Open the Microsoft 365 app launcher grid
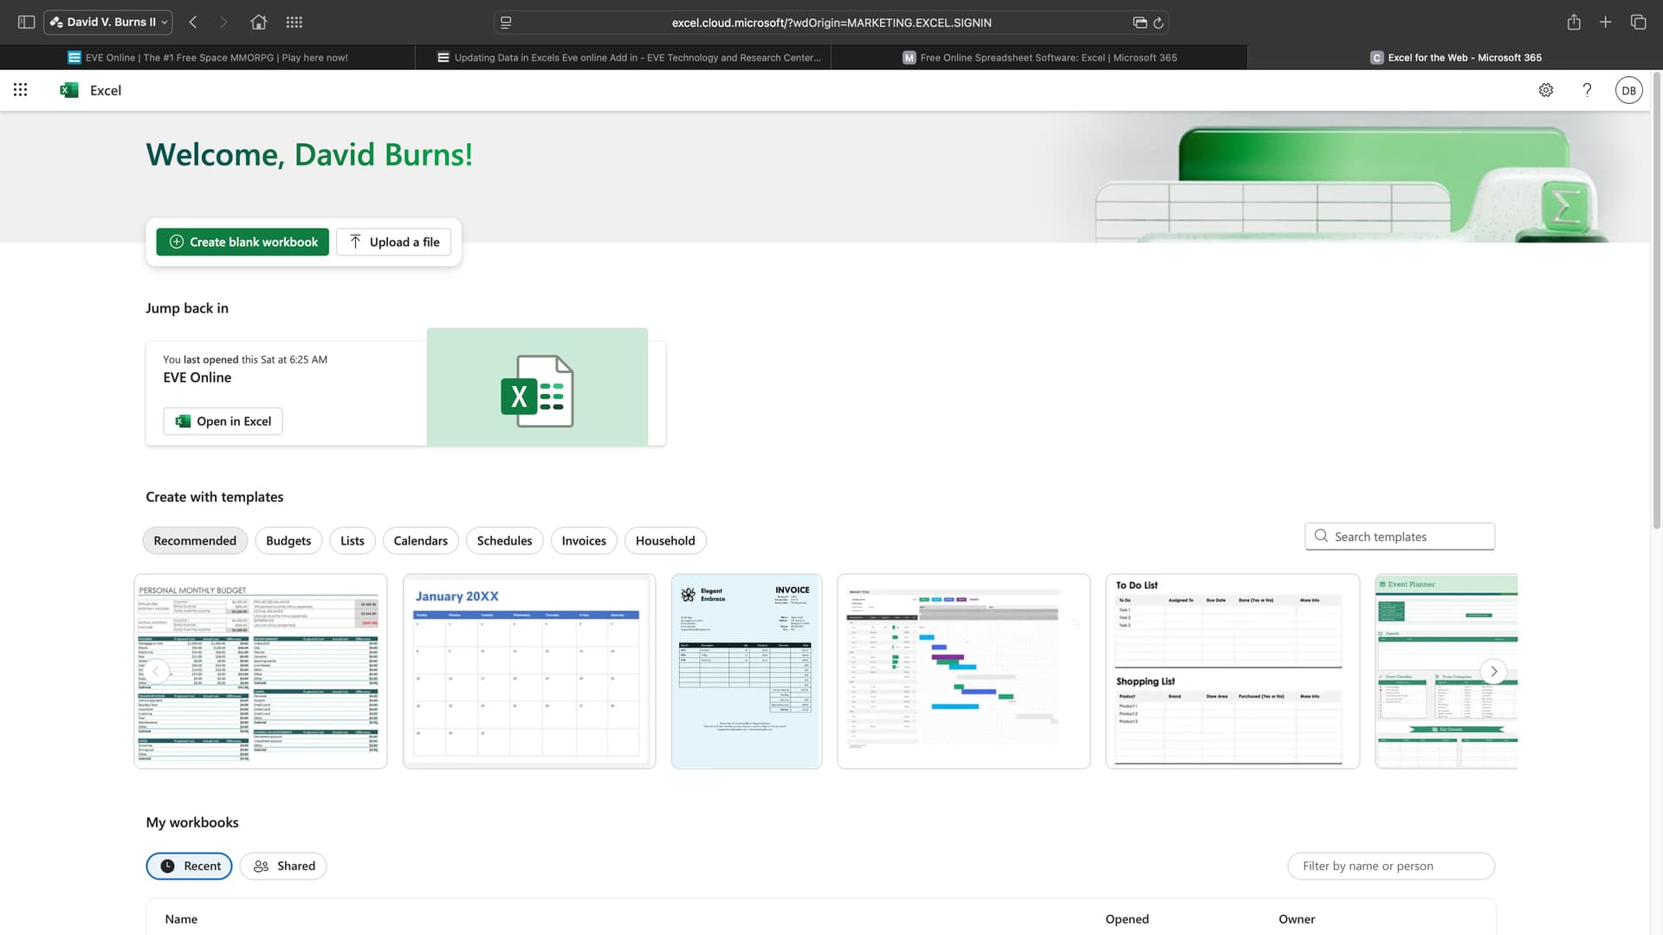The height and width of the screenshot is (935, 1663). 20,90
